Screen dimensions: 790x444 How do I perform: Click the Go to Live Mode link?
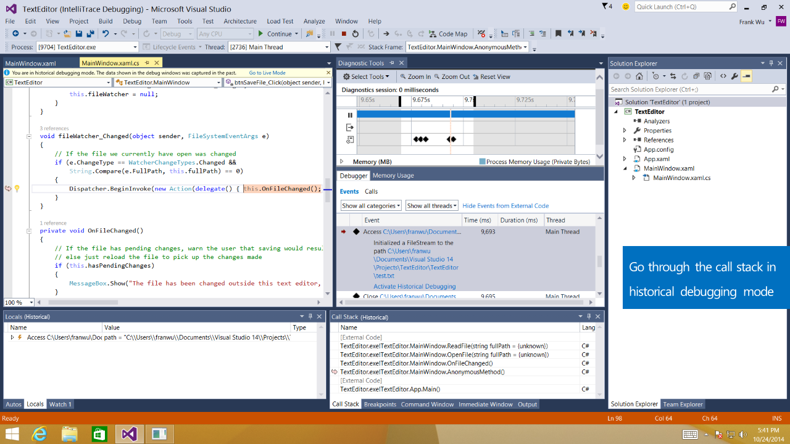[267, 73]
